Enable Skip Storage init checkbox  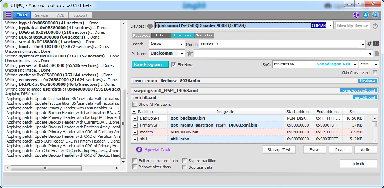375,73
